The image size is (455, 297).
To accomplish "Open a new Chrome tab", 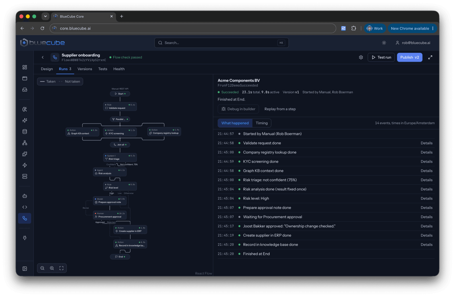I will tap(122, 16).
